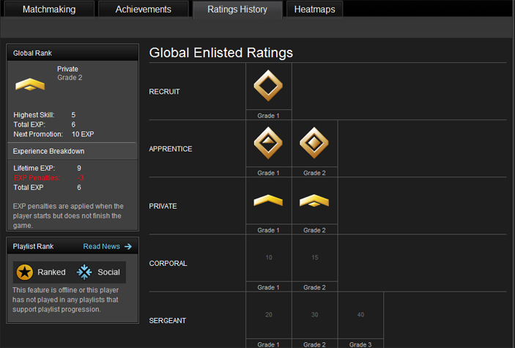Viewport: 515px width, 348px height.
Task: Select the Apprentice Grade 2 diamond badge
Action: [x=314, y=143]
